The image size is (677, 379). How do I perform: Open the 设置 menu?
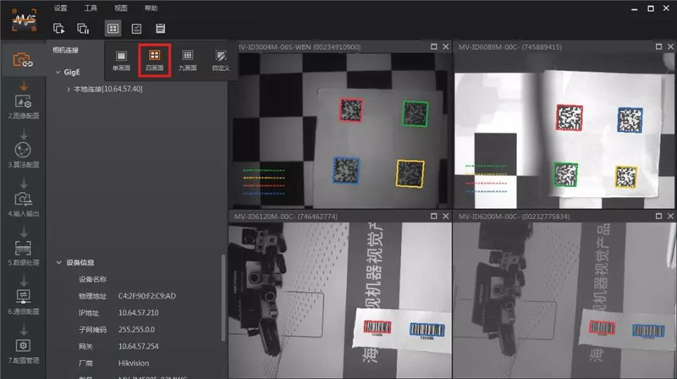click(60, 8)
